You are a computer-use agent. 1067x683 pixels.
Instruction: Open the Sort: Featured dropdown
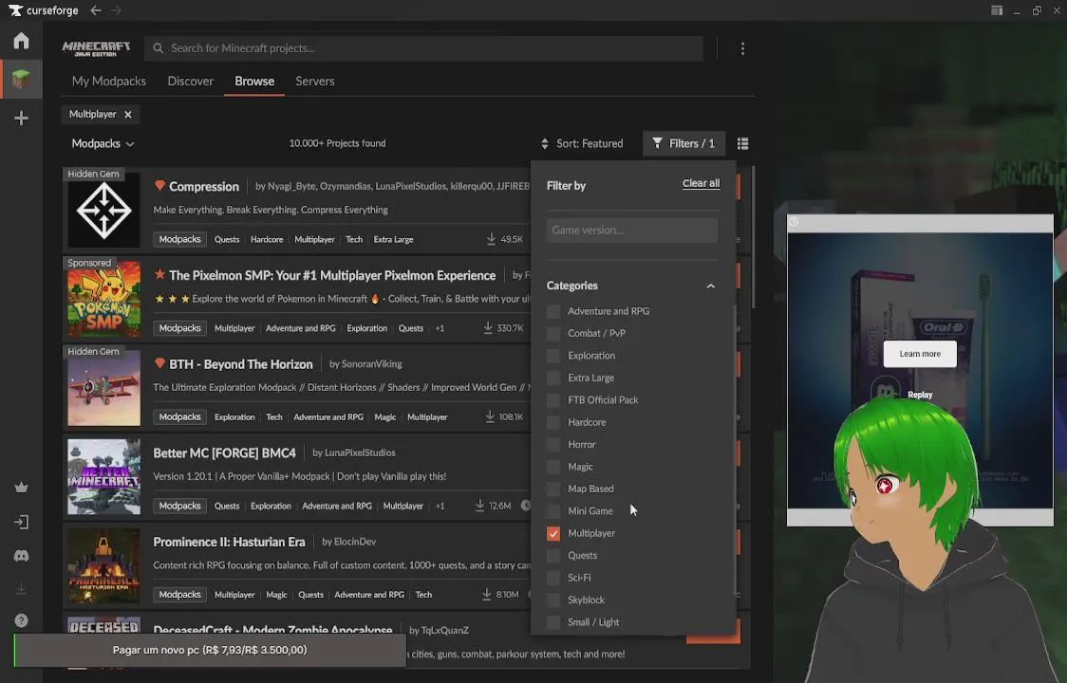tap(582, 143)
